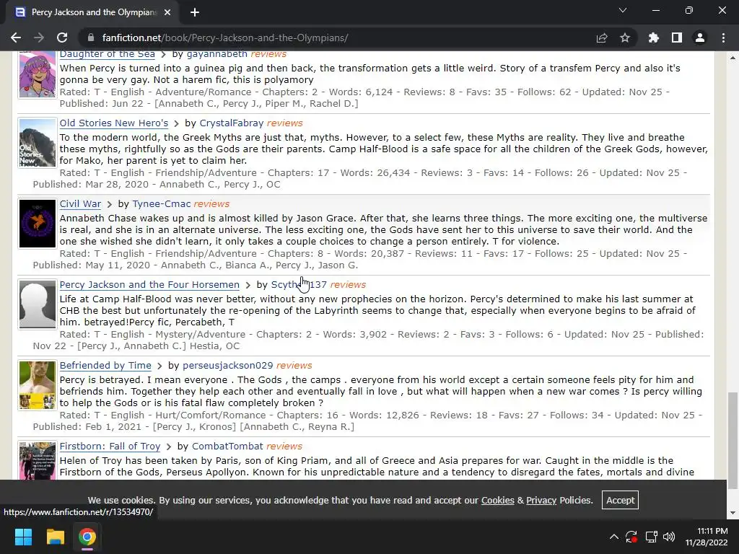This screenshot has height=554, width=739.
Task: Open the Chrome extensions puzzle icon
Action: 654,38
